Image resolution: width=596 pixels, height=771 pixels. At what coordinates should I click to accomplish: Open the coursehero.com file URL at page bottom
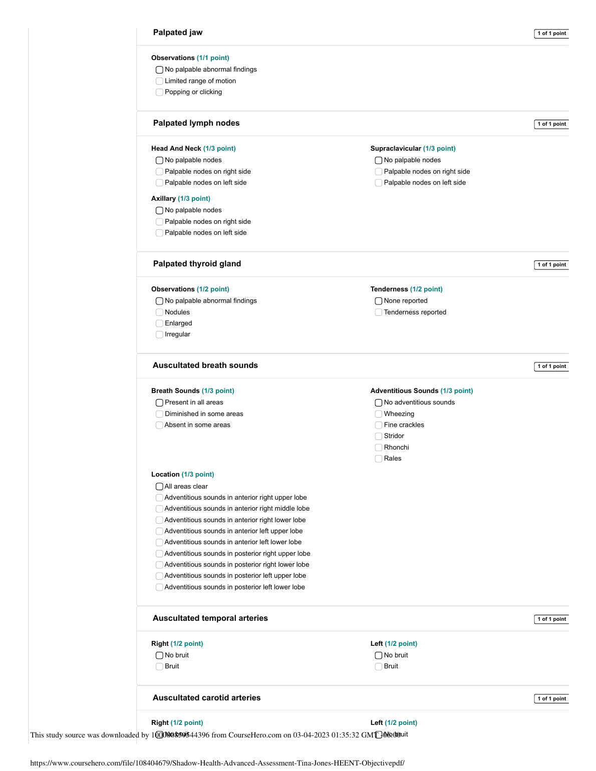[217, 763]
